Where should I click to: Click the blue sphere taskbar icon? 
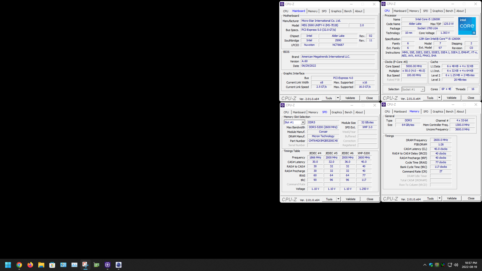click(x=118, y=265)
